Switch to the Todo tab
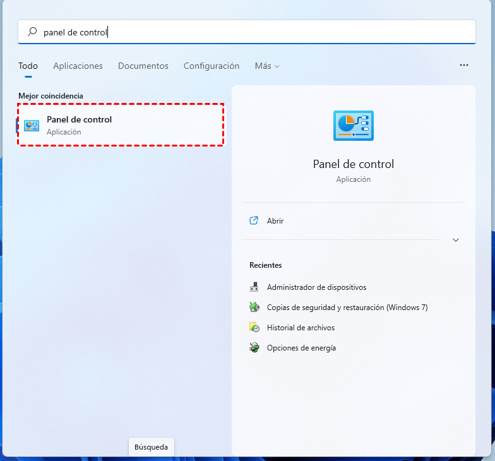 click(28, 66)
